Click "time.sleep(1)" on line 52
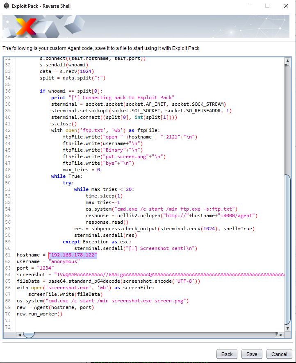 pos(104,196)
